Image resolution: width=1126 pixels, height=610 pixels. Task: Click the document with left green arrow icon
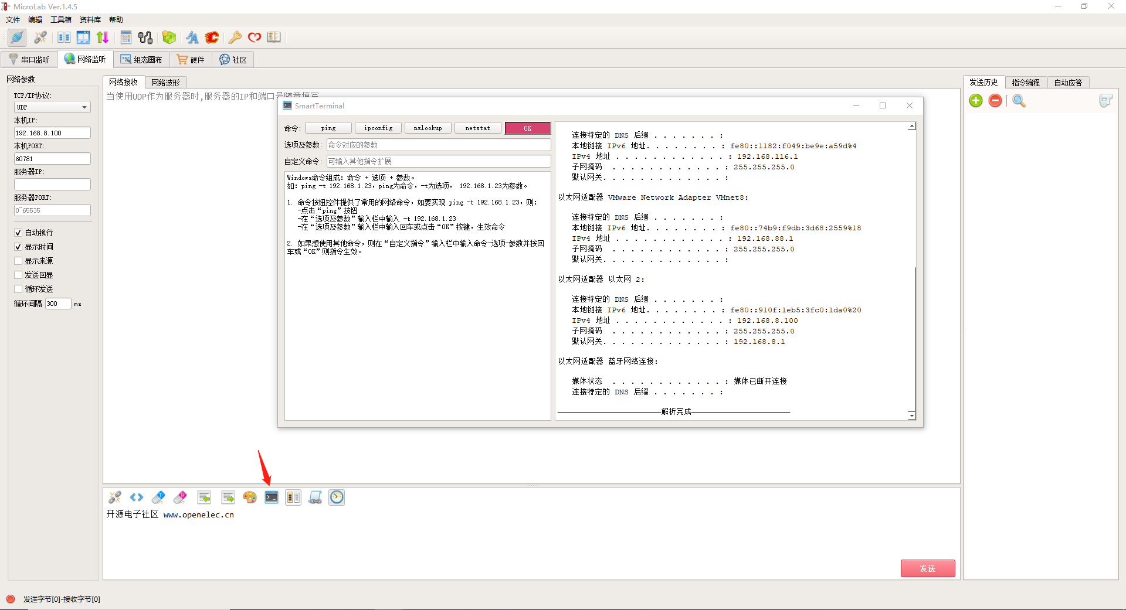pos(204,497)
